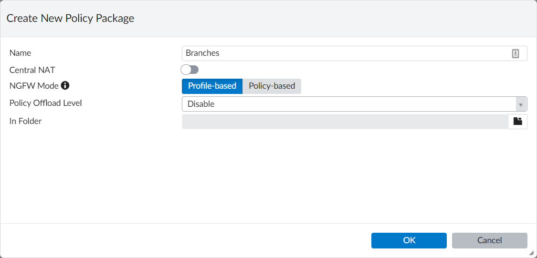Click into the Name field containing Branches
The width and height of the screenshot is (537, 258).
click(x=344, y=53)
